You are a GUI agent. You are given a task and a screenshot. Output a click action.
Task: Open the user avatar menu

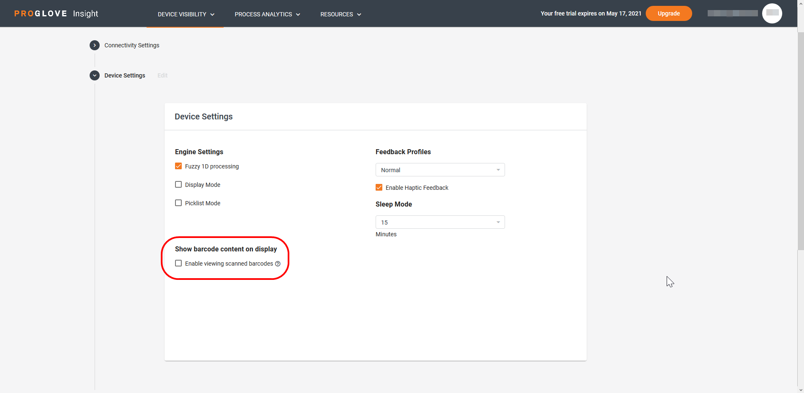tap(772, 13)
